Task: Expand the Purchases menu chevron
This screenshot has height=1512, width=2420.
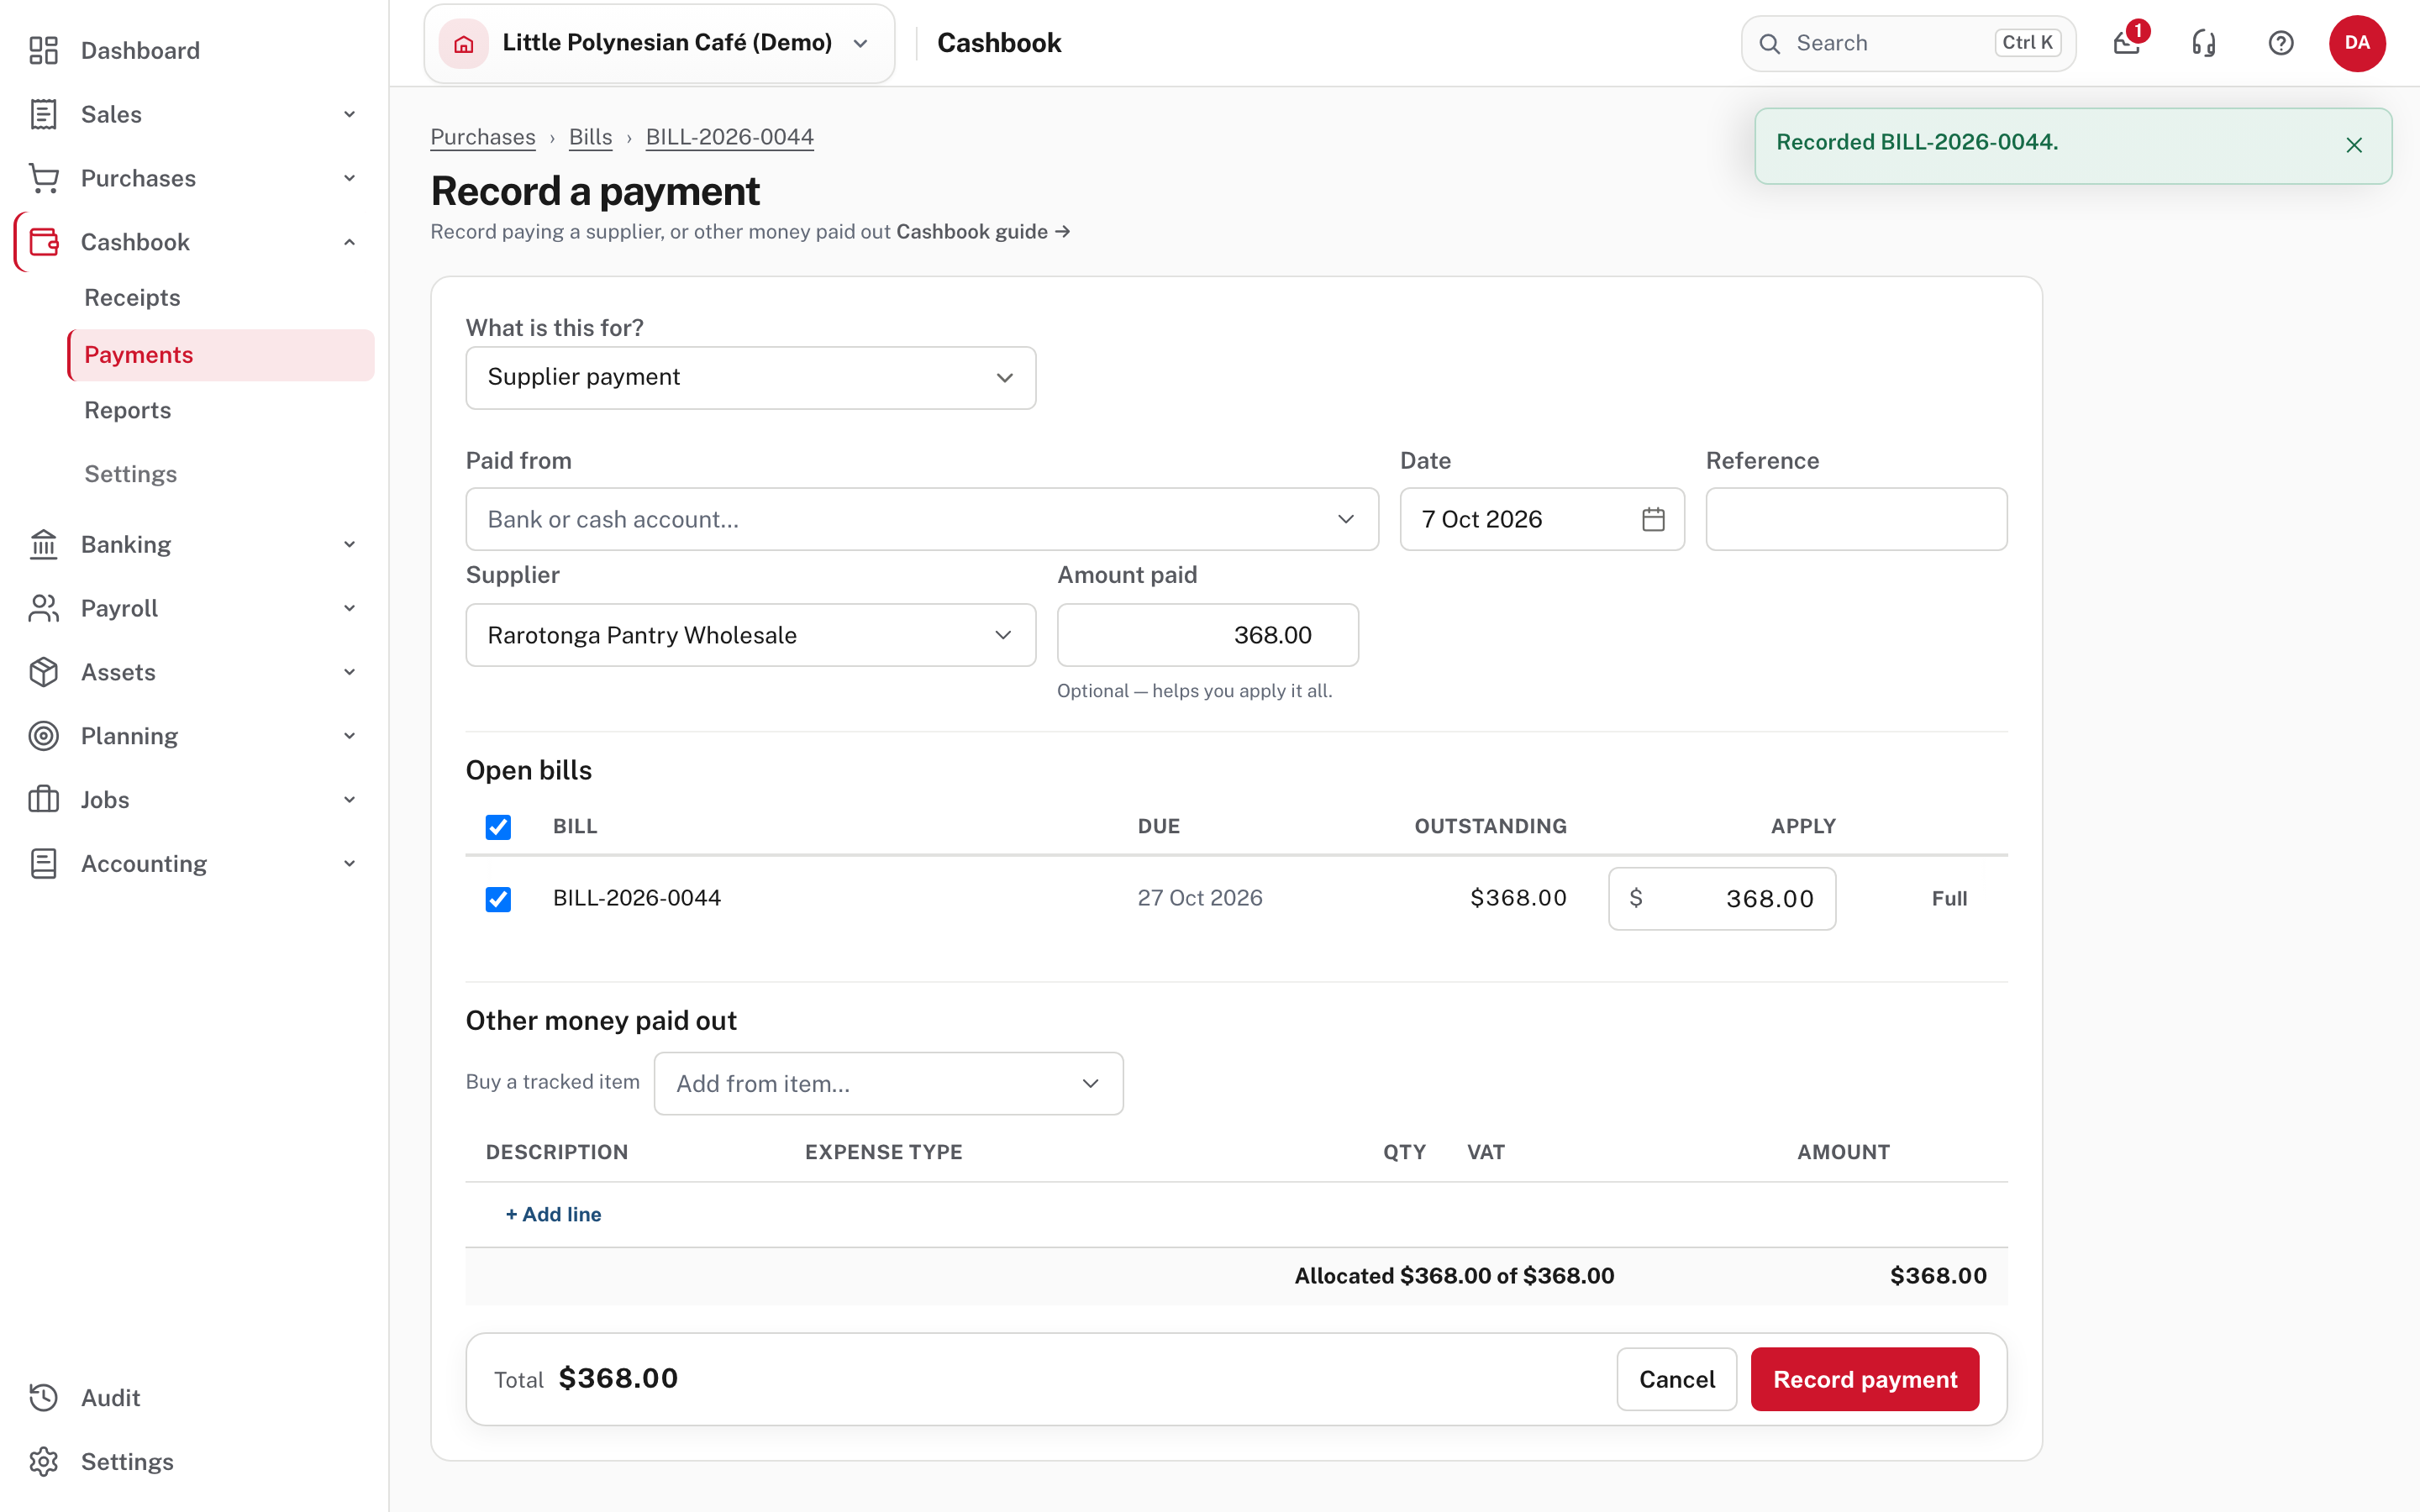Action: pos(349,178)
